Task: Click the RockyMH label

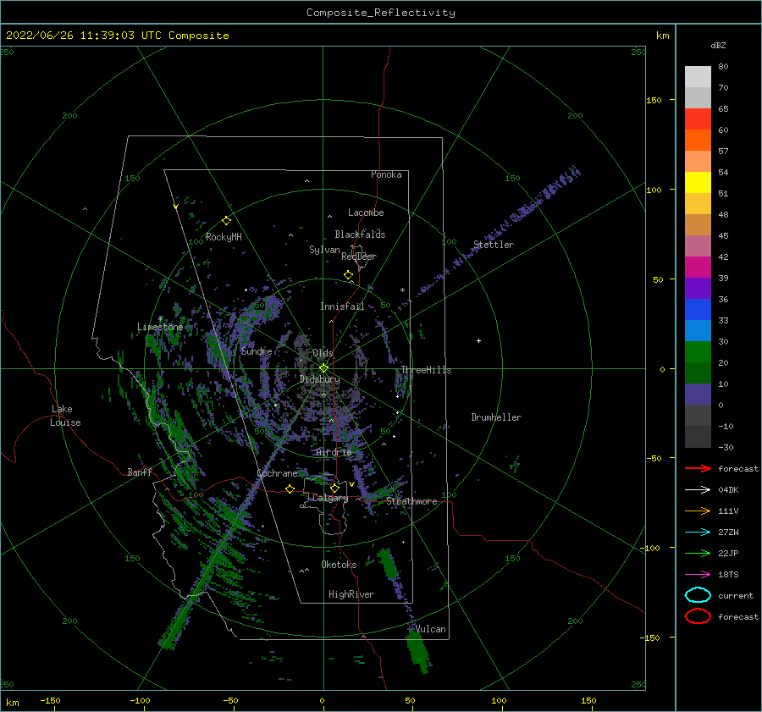Action: [x=224, y=237]
